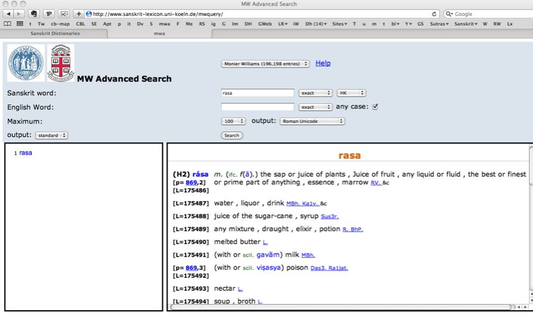Open the RV. source reference link
533x322 pixels.
(x=376, y=183)
